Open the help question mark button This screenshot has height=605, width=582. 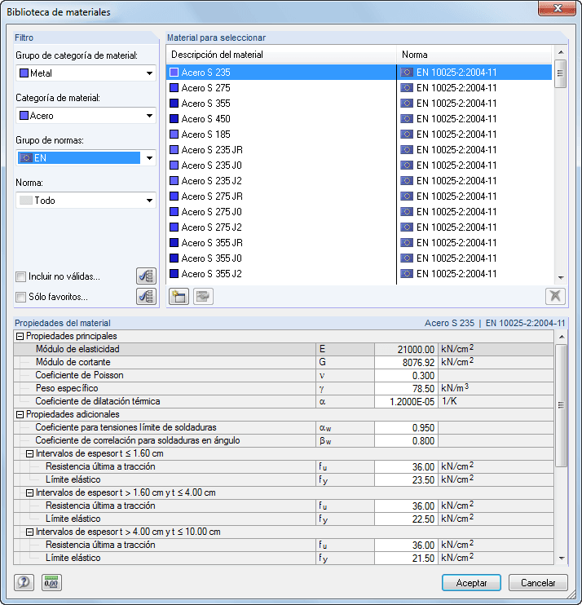click(x=24, y=582)
